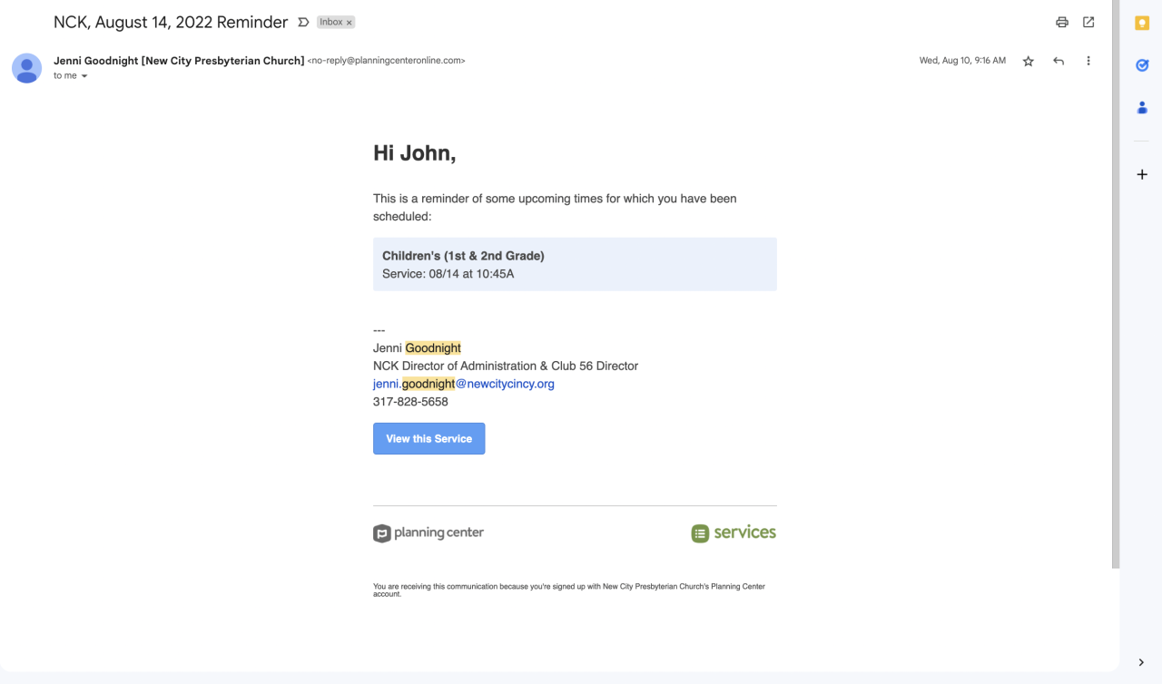Open Google Keep side panel
Screen dimensions: 1162x684
click(x=1142, y=24)
